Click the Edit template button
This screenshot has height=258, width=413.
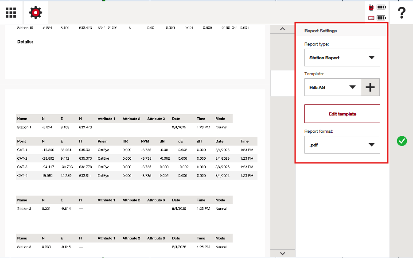342,114
